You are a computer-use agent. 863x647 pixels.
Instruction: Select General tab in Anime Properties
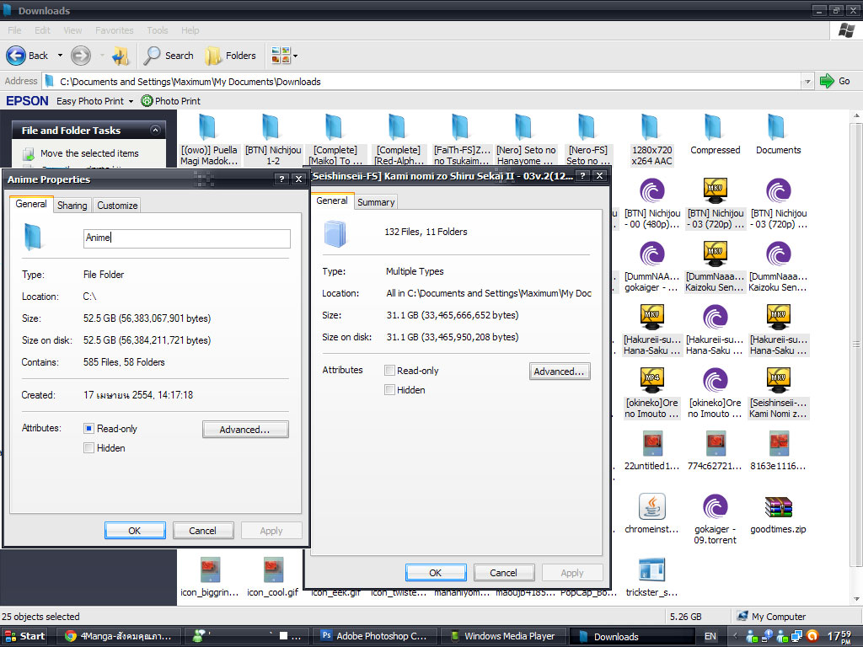pos(31,204)
